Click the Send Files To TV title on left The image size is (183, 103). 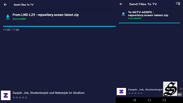[23, 5]
